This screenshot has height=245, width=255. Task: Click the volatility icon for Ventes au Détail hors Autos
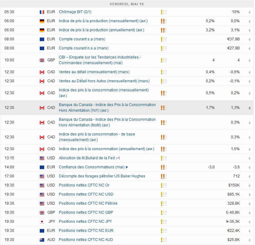pyautogui.click(x=164, y=81)
